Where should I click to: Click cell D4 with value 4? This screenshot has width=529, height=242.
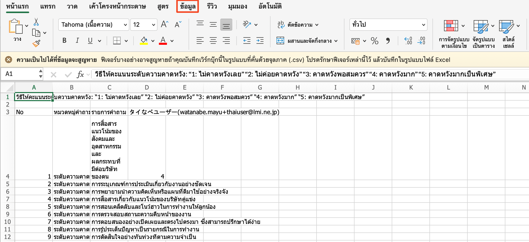(x=147, y=148)
